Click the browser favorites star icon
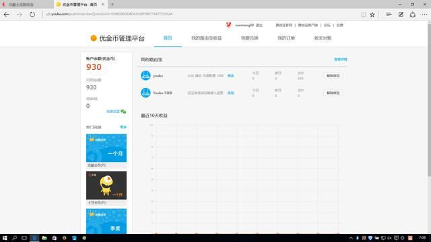This screenshot has width=431, height=242. pyautogui.click(x=372, y=15)
